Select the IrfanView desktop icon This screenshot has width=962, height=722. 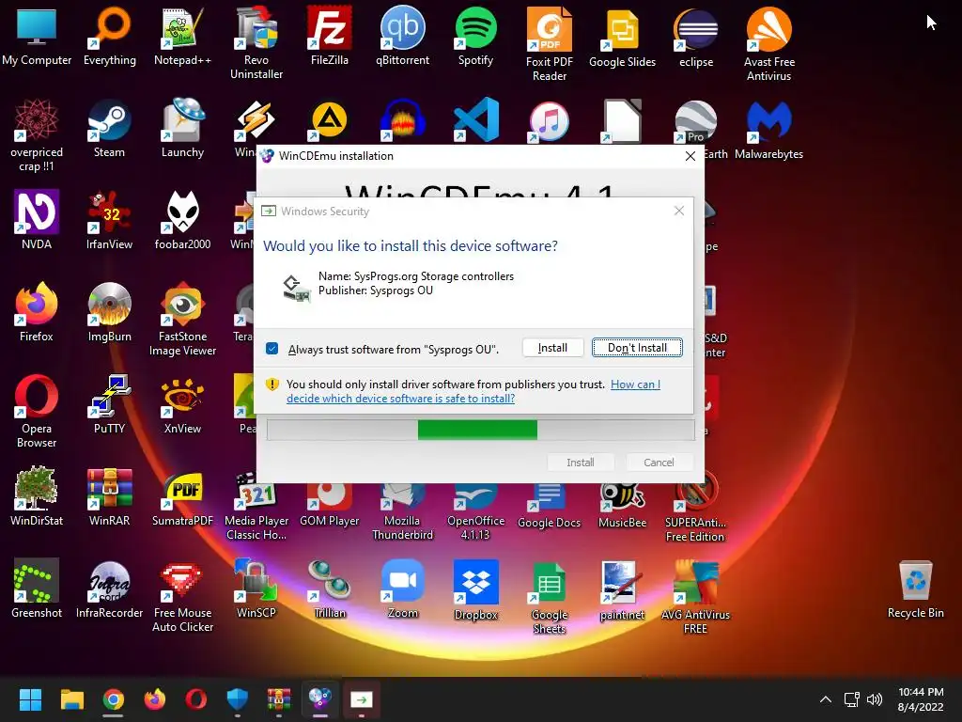pyautogui.click(x=109, y=221)
